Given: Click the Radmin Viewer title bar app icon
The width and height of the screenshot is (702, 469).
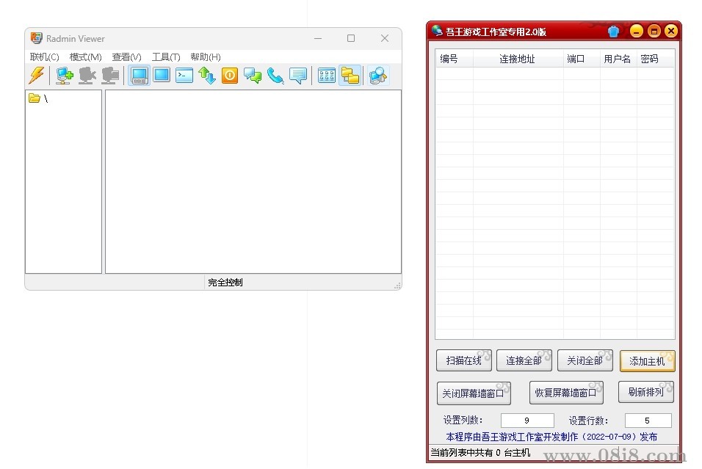Looking at the screenshot, I should pos(36,38).
